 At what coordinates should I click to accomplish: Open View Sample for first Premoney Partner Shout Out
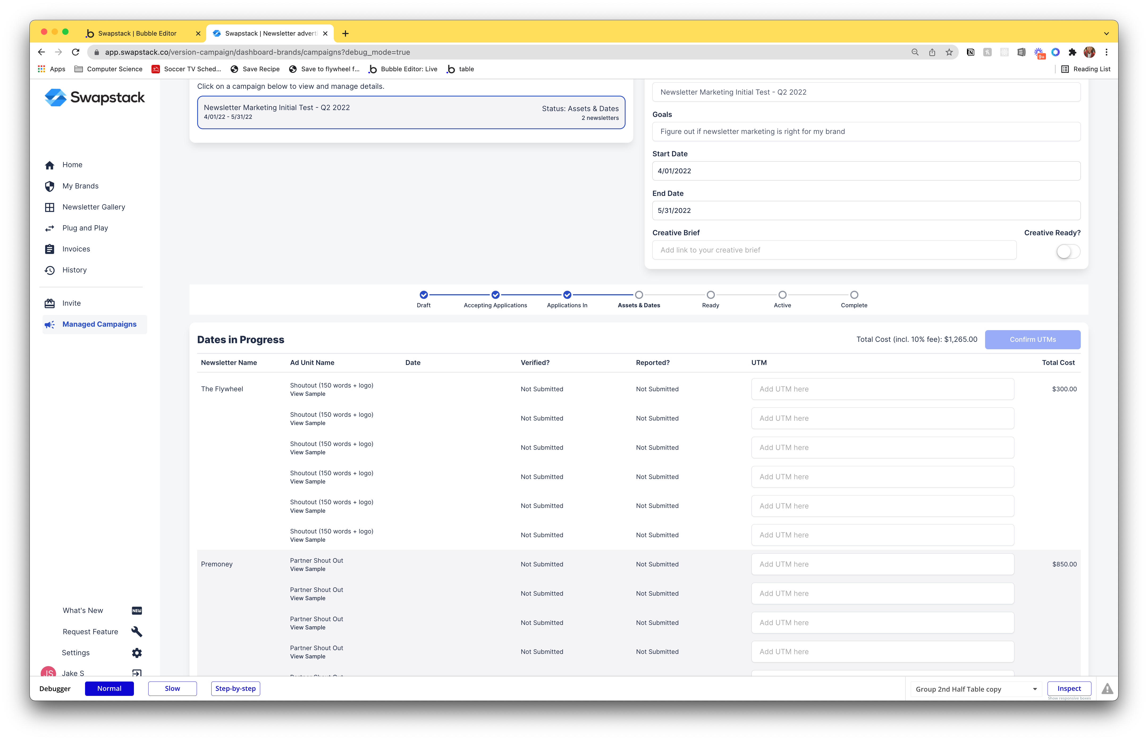307,569
